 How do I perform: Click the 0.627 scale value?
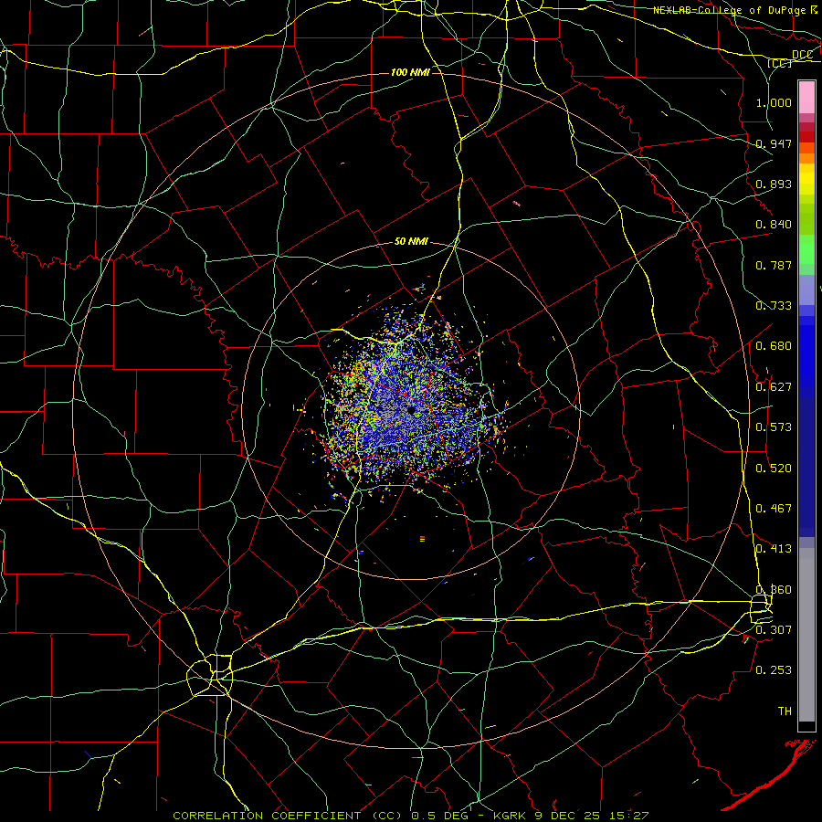(774, 387)
